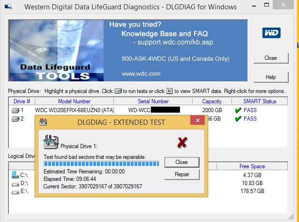
Task: Click 'Test found bad sectors' message
Action: click(95, 157)
